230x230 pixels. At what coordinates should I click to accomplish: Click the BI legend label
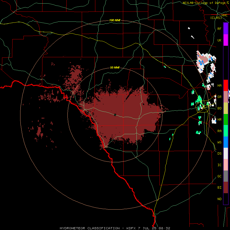tap(219, 188)
